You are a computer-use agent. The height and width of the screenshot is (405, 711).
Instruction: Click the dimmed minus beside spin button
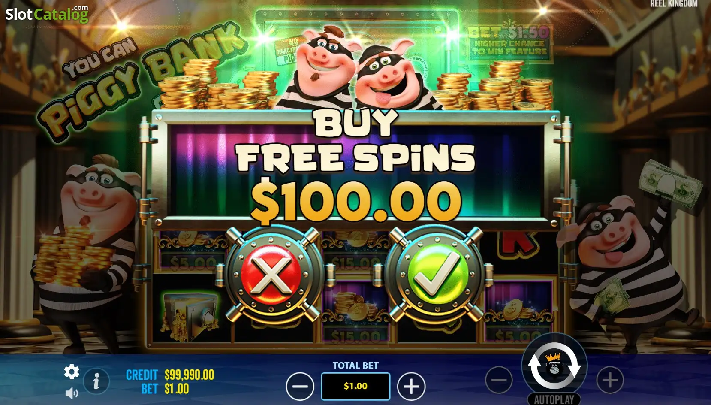coord(499,380)
